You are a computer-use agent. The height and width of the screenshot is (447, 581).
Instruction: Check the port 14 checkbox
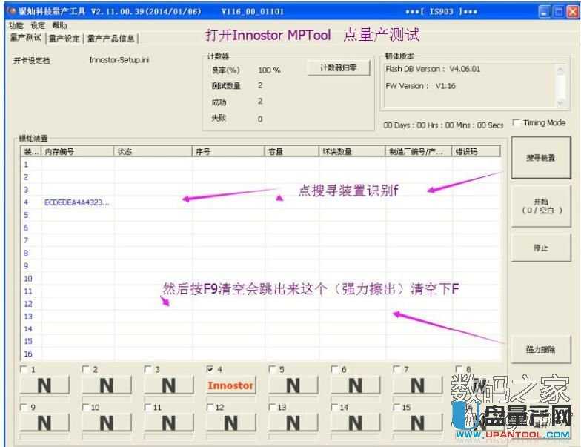[x=335, y=408]
